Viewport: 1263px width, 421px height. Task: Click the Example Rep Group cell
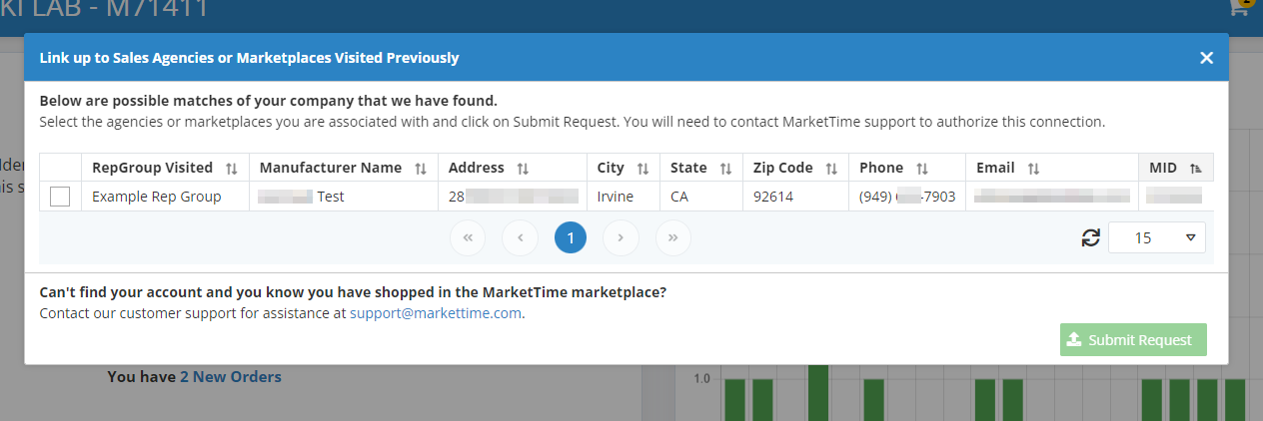click(x=164, y=197)
